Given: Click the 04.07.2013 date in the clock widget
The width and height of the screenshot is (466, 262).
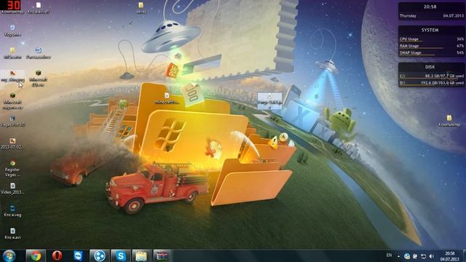Looking at the screenshot, I should tap(453, 16).
